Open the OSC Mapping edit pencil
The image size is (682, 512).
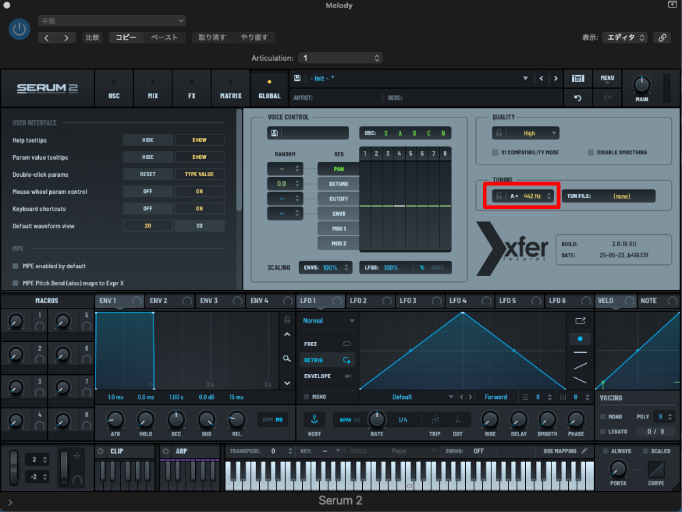coord(584,451)
